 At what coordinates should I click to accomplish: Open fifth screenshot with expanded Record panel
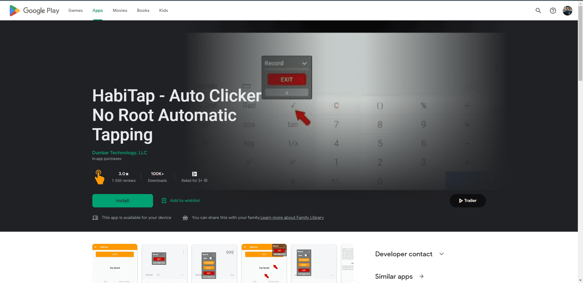coord(314,263)
